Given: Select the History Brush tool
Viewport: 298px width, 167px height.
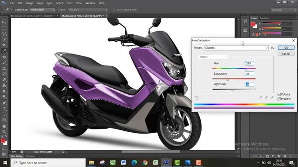Looking at the screenshot, I should (x=4, y=74).
